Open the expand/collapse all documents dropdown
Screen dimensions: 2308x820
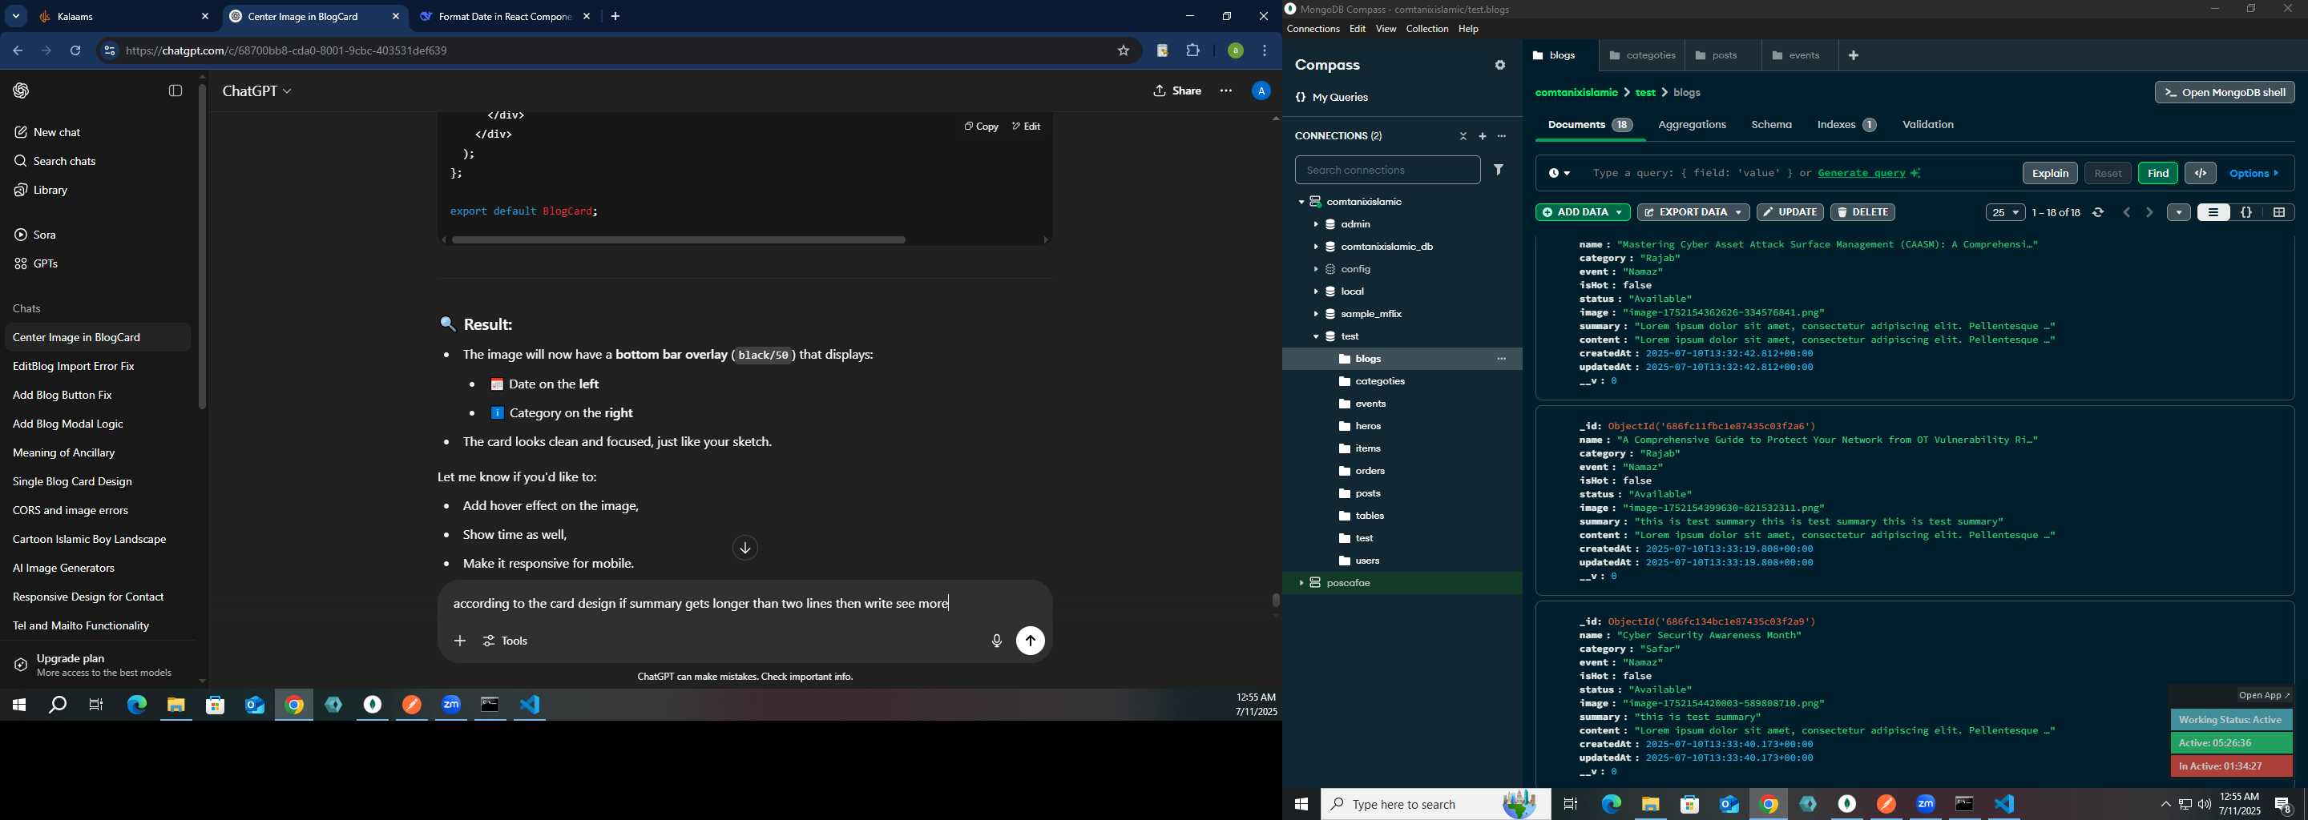pos(2179,213)
